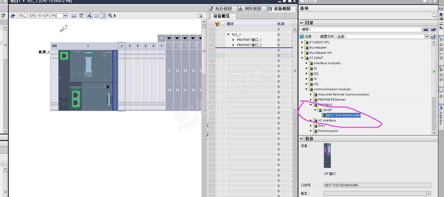Click the upper port of CPU dual-port interface
Viewport: 444px width, 197px height.
[76, 95]
